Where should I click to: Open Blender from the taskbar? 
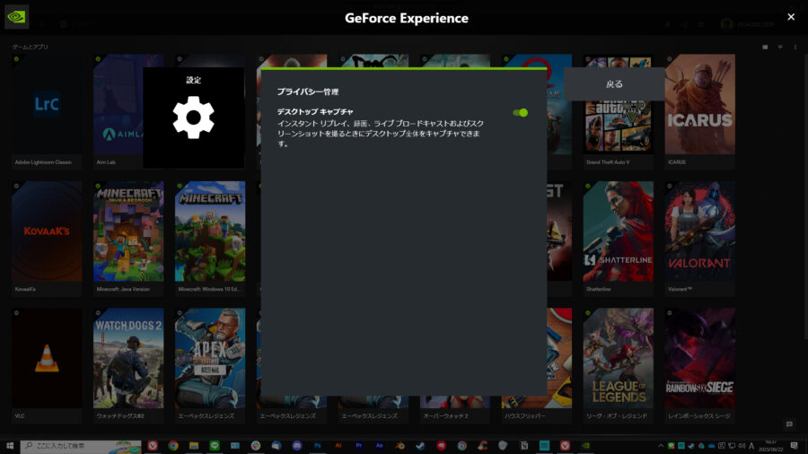click(x=400, y=446)
